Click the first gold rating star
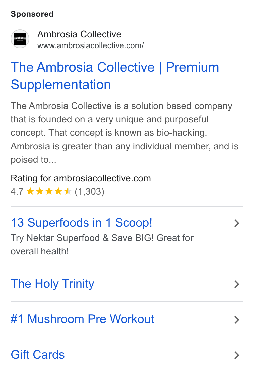This screenshot has width=254, height=372. [30, 191]
